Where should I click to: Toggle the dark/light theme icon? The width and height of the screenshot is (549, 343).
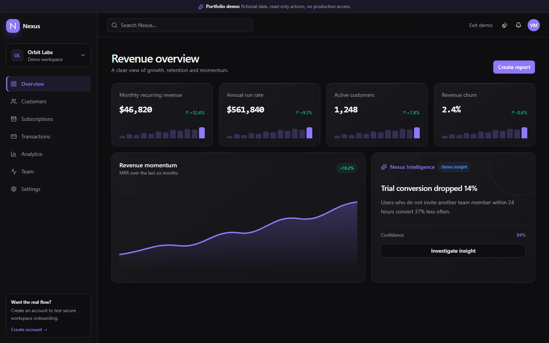[x=505, y=25]
